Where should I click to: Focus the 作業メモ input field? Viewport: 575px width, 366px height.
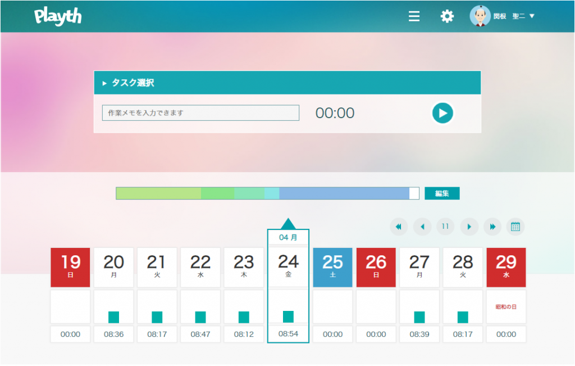pyautogui.click(x=200, y=112)
